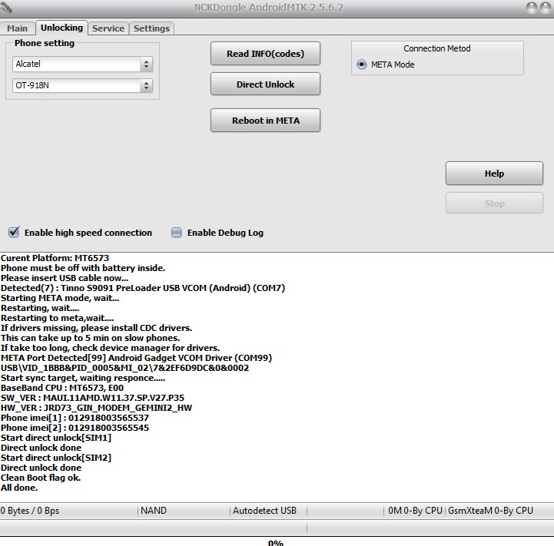
Task: Click 'Curent Platform: MT6573' log line
Action: pos(55,258)
